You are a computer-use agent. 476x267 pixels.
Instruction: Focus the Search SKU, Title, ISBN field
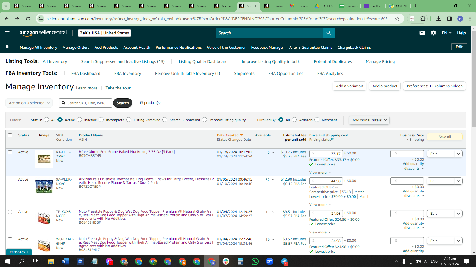pos(85,103)
